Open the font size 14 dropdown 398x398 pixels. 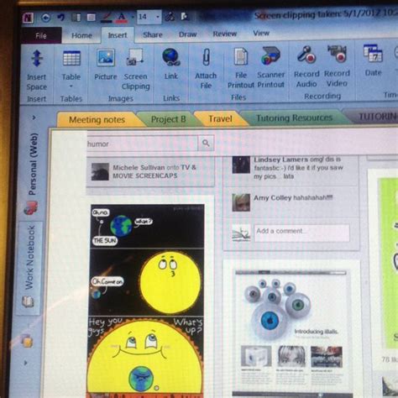pos(158,17)
